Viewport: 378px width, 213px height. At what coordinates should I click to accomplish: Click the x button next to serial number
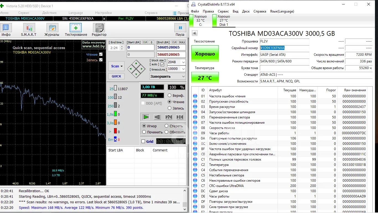point(104,19)
